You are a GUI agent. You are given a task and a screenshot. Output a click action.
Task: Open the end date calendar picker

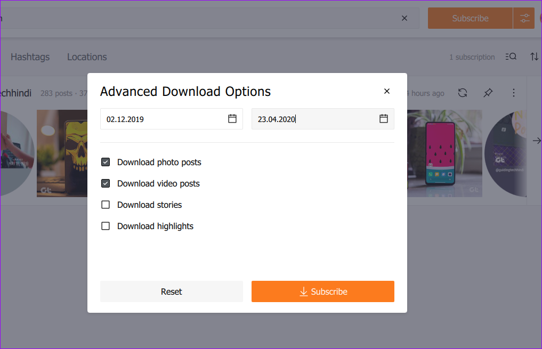[384, 119]
